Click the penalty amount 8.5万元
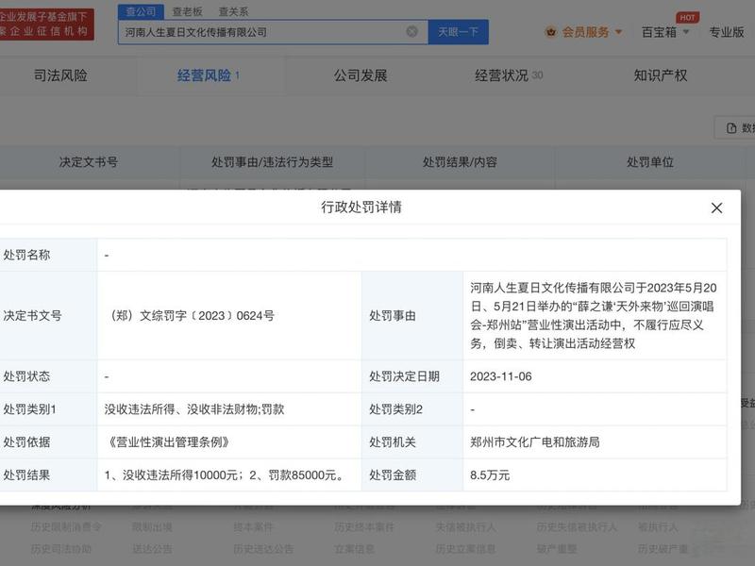 point(490,475)
